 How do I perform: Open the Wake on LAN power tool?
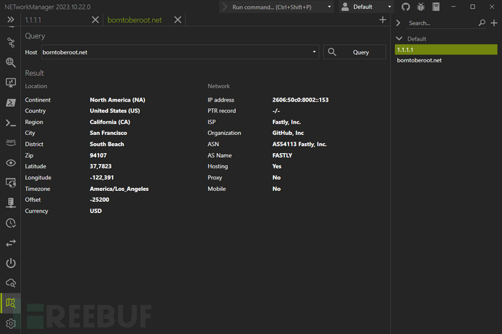click(11, 263)
